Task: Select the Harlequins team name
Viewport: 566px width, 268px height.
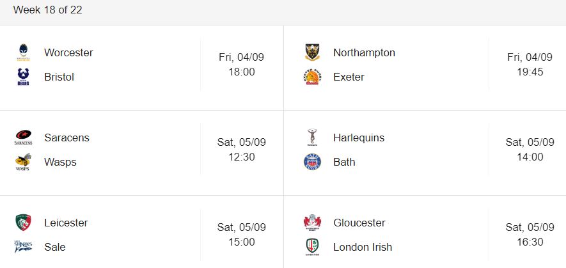Action: point(359,138)
